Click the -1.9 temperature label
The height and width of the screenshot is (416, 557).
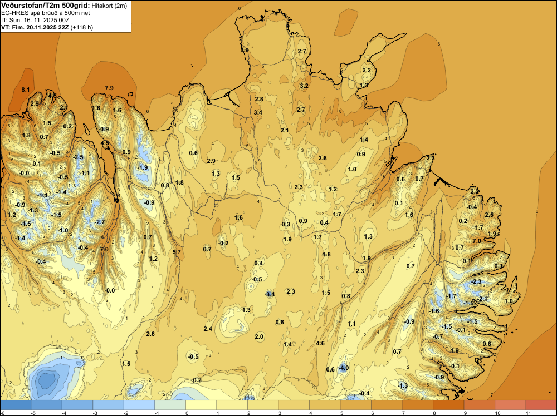pos(143,167)
